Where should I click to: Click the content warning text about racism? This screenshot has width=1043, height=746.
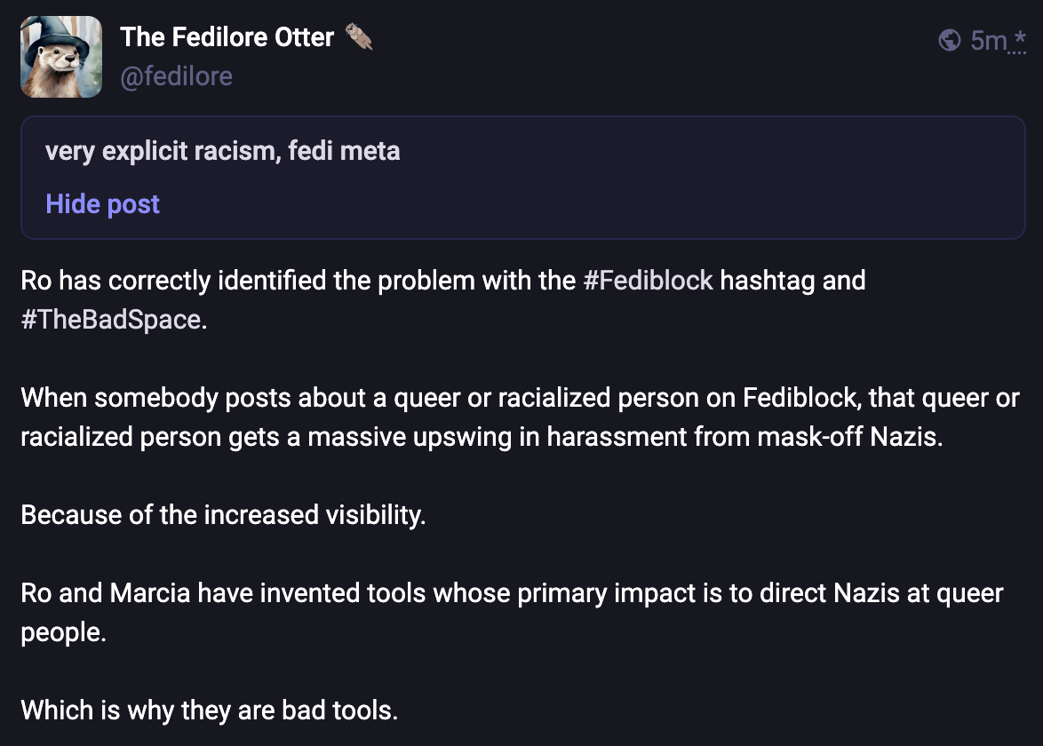[222, 151]
